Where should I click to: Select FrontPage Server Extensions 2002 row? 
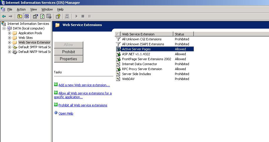(155, 59)
